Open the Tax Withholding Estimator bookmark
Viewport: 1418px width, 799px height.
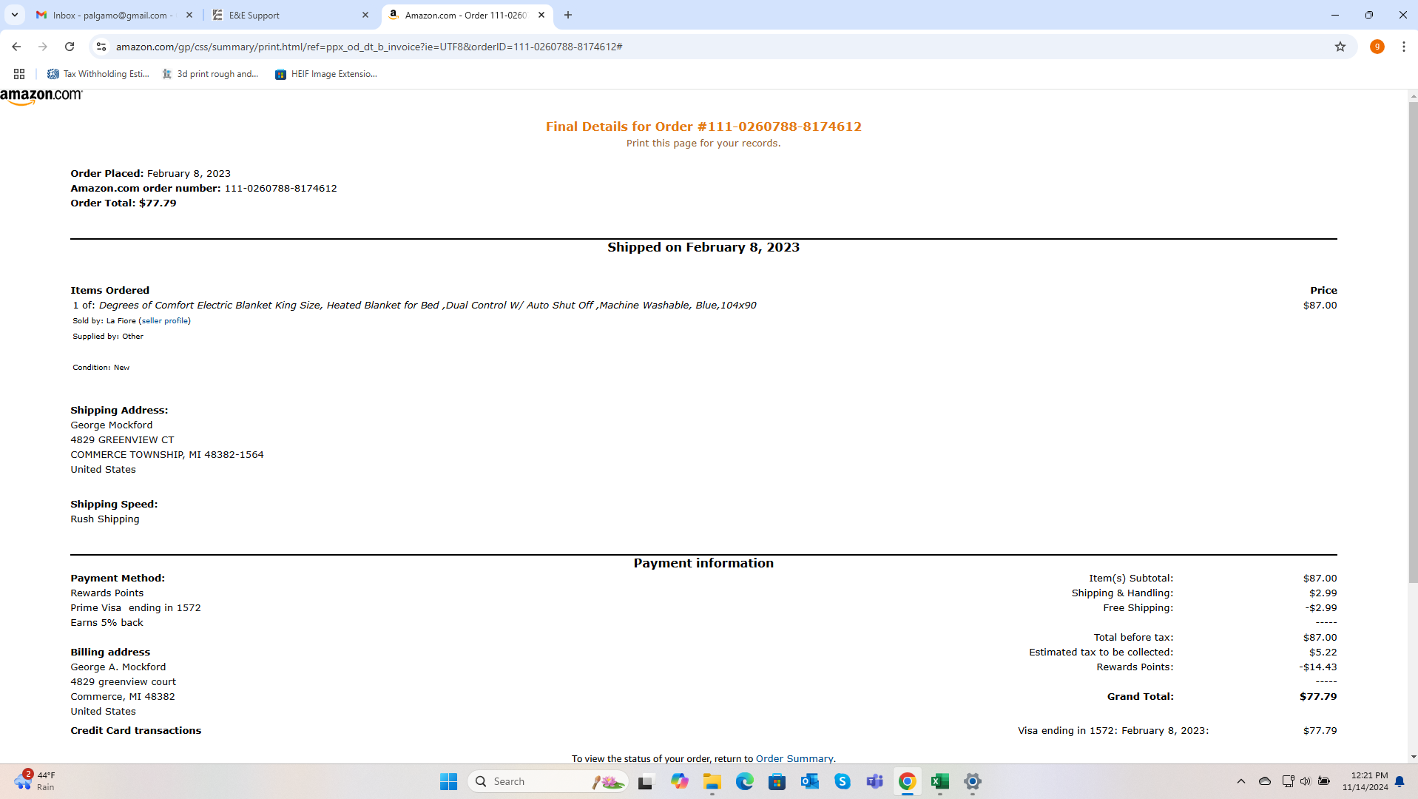click(x=98, y=74)
